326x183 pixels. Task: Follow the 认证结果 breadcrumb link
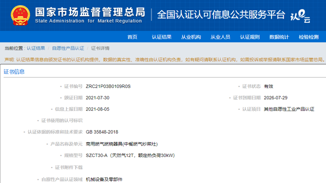click(x=36, y=48)
